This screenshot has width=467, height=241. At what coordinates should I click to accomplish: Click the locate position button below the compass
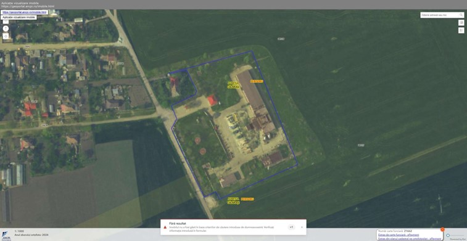pos(6,36)
